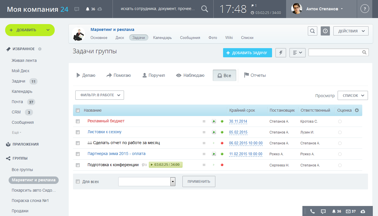Open the row menu icon for 'Листовки к сезону'
The width and height of the screenshot is (378, 216).
(204, 132)
